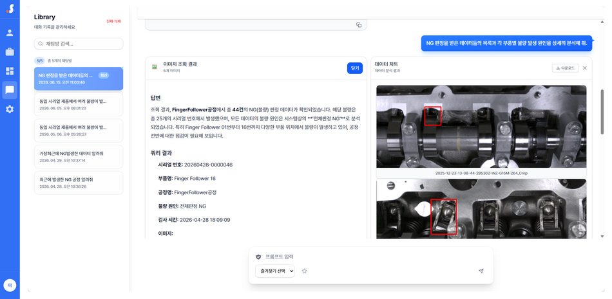Open the '즐겨찾기 선택' dropdown
612x299 pixels.
[275, 271]
